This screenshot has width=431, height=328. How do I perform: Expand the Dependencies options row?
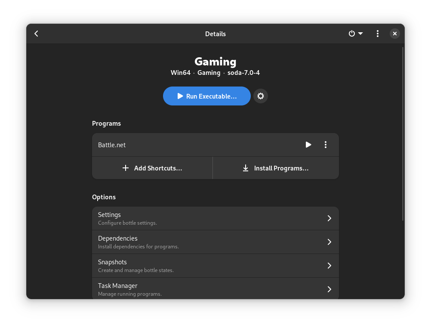329,242
